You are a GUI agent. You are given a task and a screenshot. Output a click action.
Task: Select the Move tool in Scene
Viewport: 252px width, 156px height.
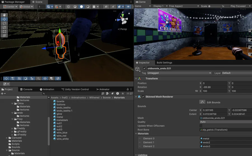point(4,19)
